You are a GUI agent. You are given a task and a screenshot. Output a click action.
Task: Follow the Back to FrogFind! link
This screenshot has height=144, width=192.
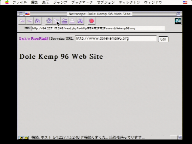(34, 38)
